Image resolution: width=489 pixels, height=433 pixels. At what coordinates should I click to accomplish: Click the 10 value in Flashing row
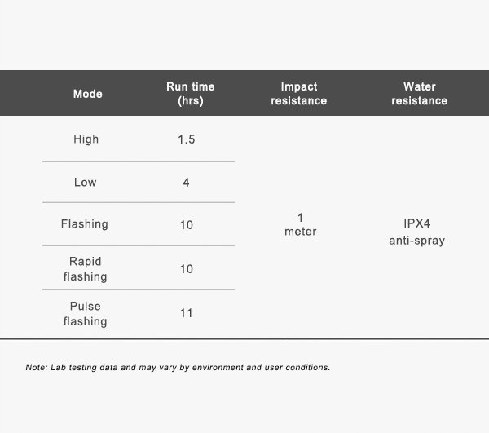tap(187, 225)
